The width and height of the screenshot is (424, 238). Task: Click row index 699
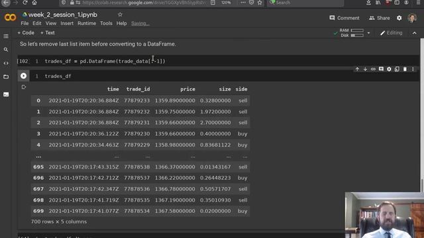pos(38,211)
